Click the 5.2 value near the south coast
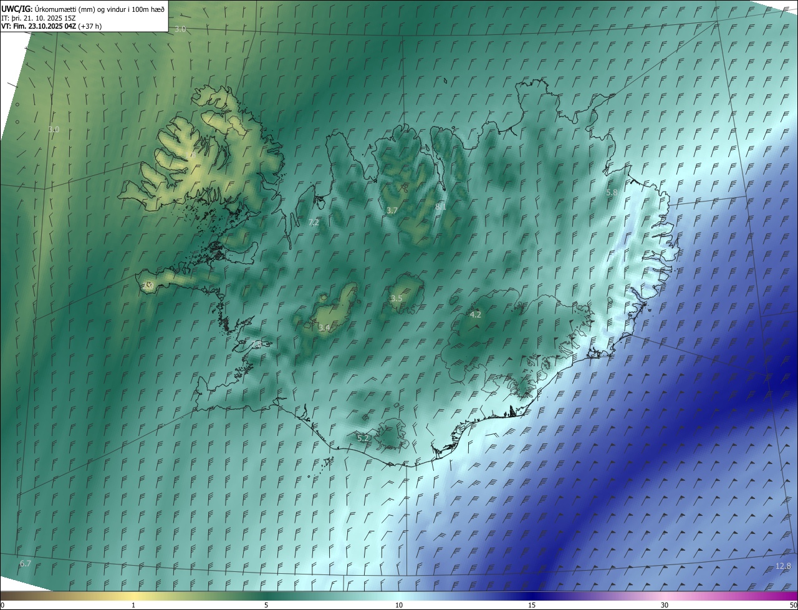This screenshot has height=610, width=798. pyautogui.click(x=363, y=438)
